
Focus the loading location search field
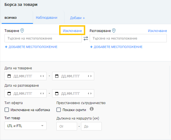pyautogui.click(x=43, y=38)
